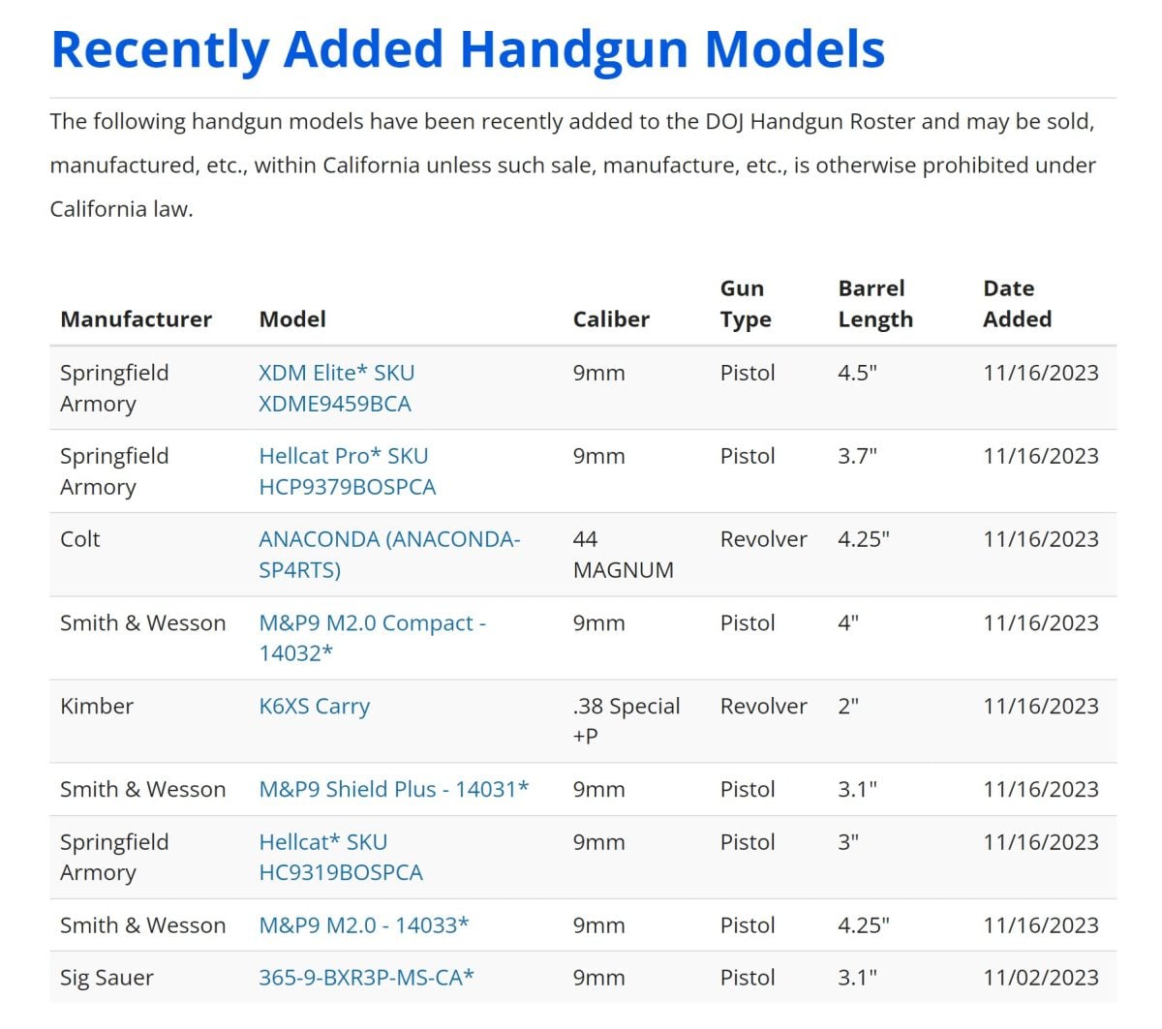Click the 44 MAGNUM caliber cell
This screenshot has height=1029, width=1162.
click(x=623, y=554)
